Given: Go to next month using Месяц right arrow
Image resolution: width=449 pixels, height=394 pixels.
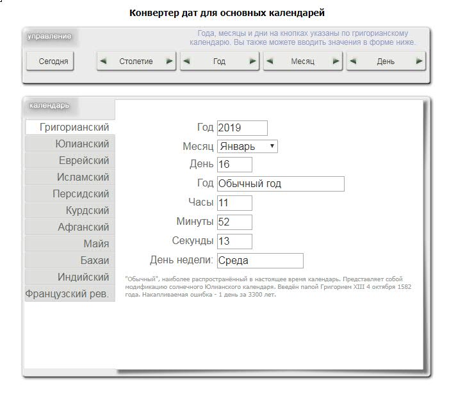Looking at the screenshot, I should coord(336,62).
